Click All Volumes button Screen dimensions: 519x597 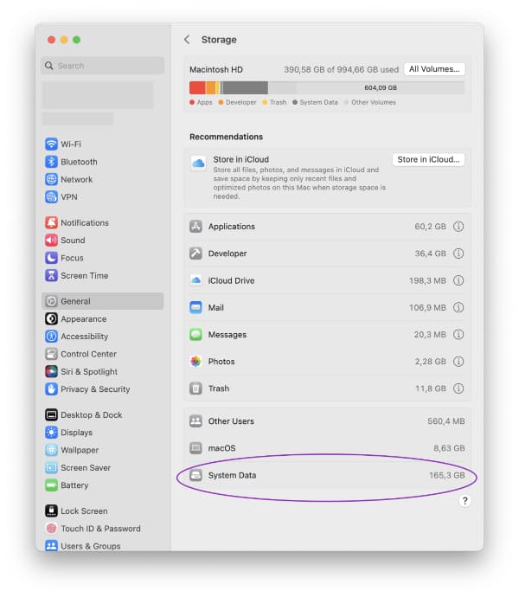[434, 69]
